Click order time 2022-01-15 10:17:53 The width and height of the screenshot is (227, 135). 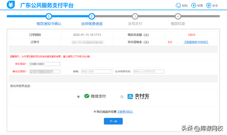87,35
